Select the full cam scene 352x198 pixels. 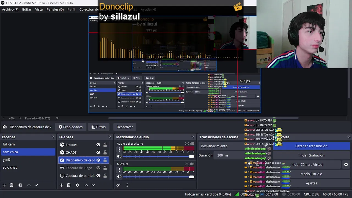28,144
